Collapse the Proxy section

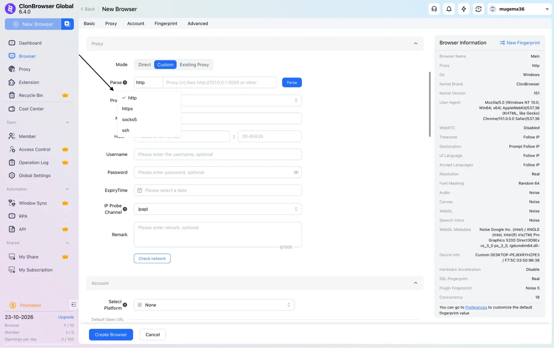coord(415,44)
